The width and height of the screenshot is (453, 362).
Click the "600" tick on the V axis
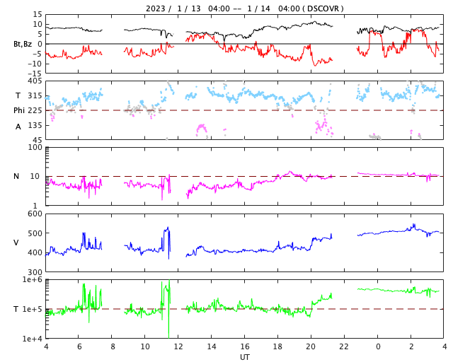tap(35, 214)
